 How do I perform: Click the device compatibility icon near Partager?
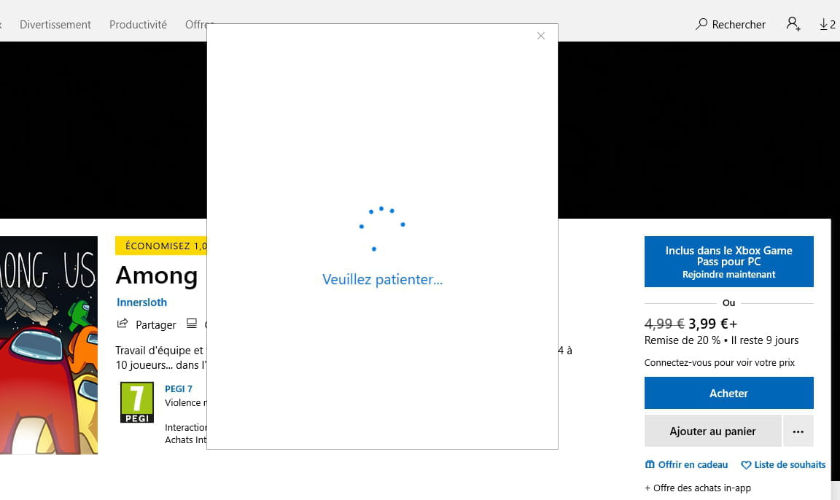[191, 324]
